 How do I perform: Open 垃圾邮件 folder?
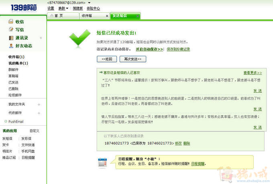tap(15, 95)
